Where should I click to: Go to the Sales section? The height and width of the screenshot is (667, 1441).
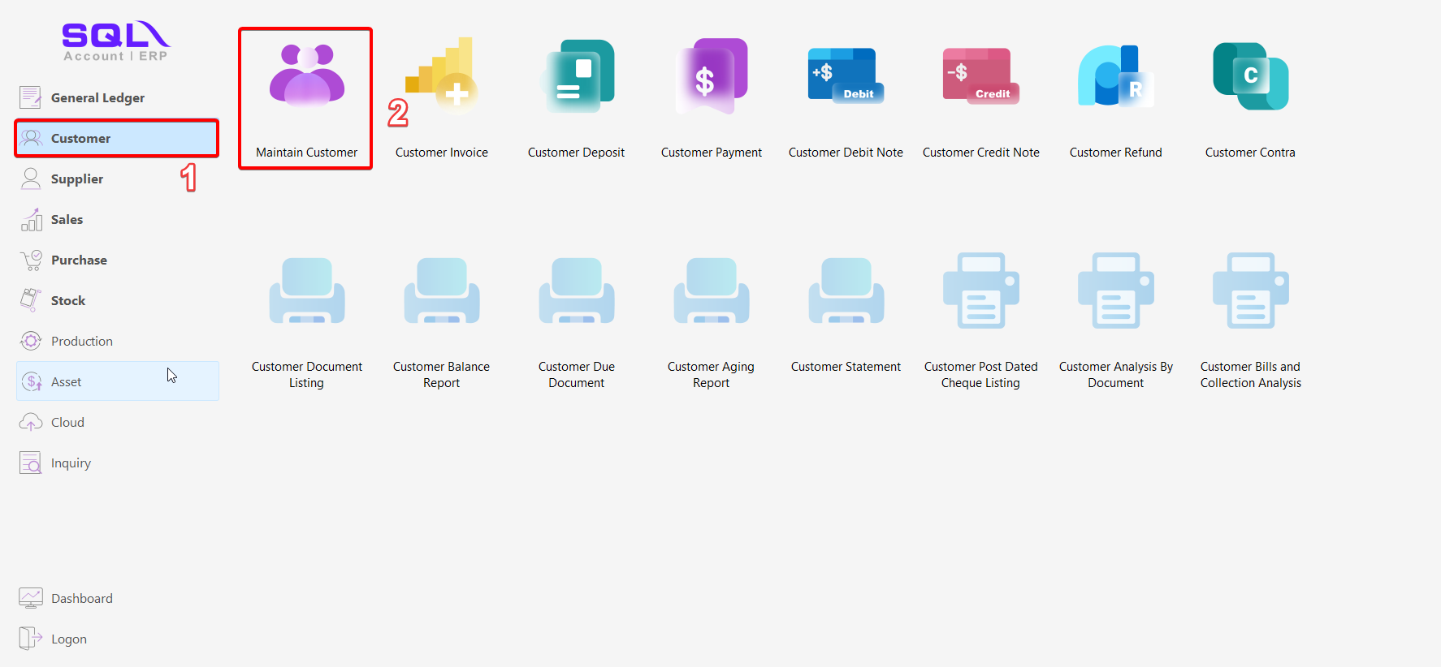tap(67, 220)
